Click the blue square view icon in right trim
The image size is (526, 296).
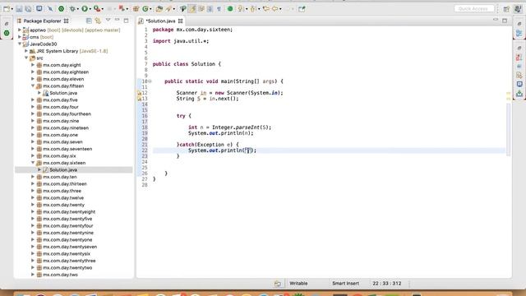519,84
